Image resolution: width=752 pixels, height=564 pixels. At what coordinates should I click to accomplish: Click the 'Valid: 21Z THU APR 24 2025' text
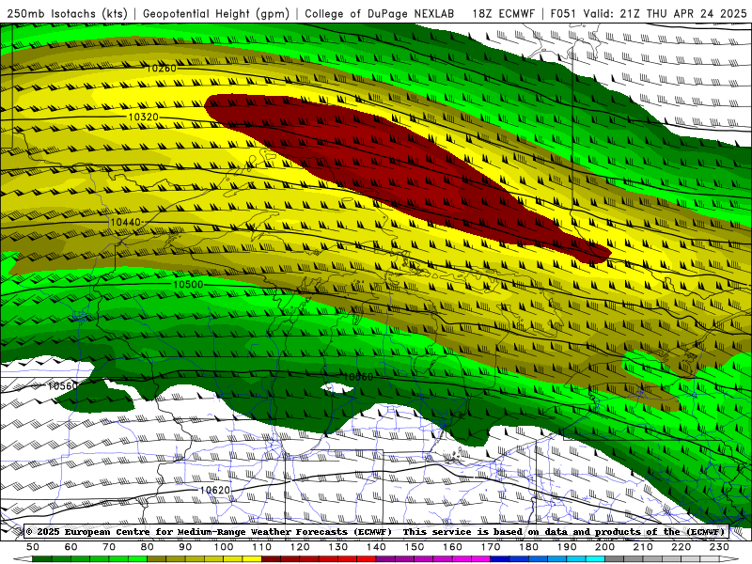tap(666, 14)
